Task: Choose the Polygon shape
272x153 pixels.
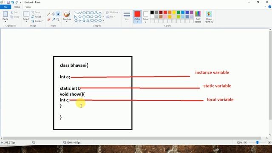Action: pyautogui.click(x=96, y=13)
